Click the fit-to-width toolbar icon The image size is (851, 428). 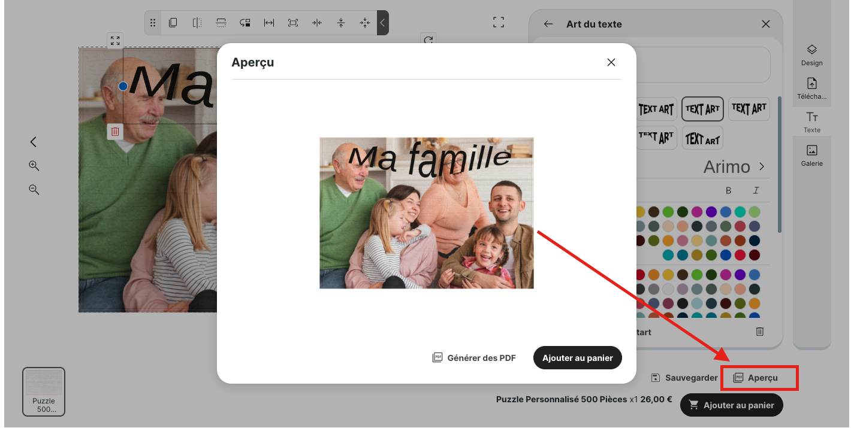pyautogui.click(x=269, y=23)
